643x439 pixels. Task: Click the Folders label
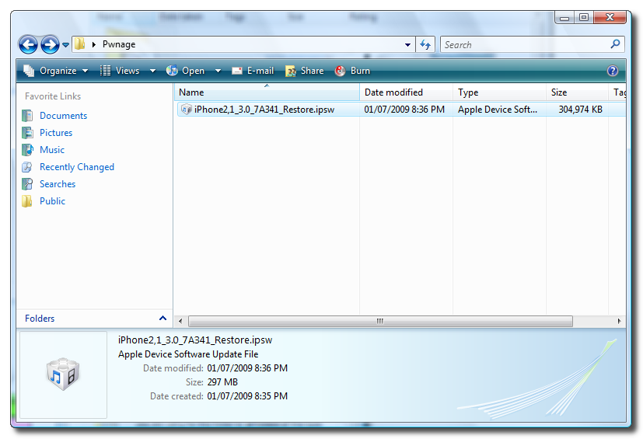click(x=40, y=319)
